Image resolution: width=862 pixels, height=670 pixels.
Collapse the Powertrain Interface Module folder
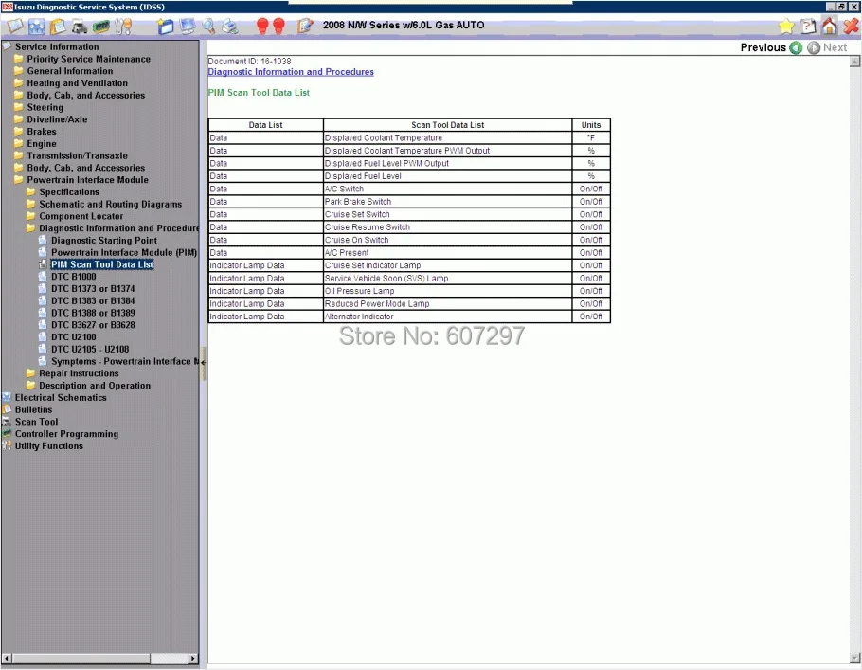tap(19, 180)
